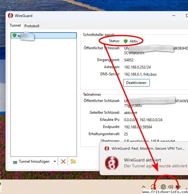188x194 pixels.
Task: Switch to the Protokoll tab
Action: pos(32,26)
